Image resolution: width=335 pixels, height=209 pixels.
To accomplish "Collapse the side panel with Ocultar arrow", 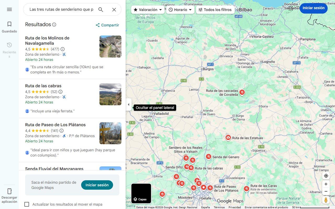I will [x=129, y=104].
